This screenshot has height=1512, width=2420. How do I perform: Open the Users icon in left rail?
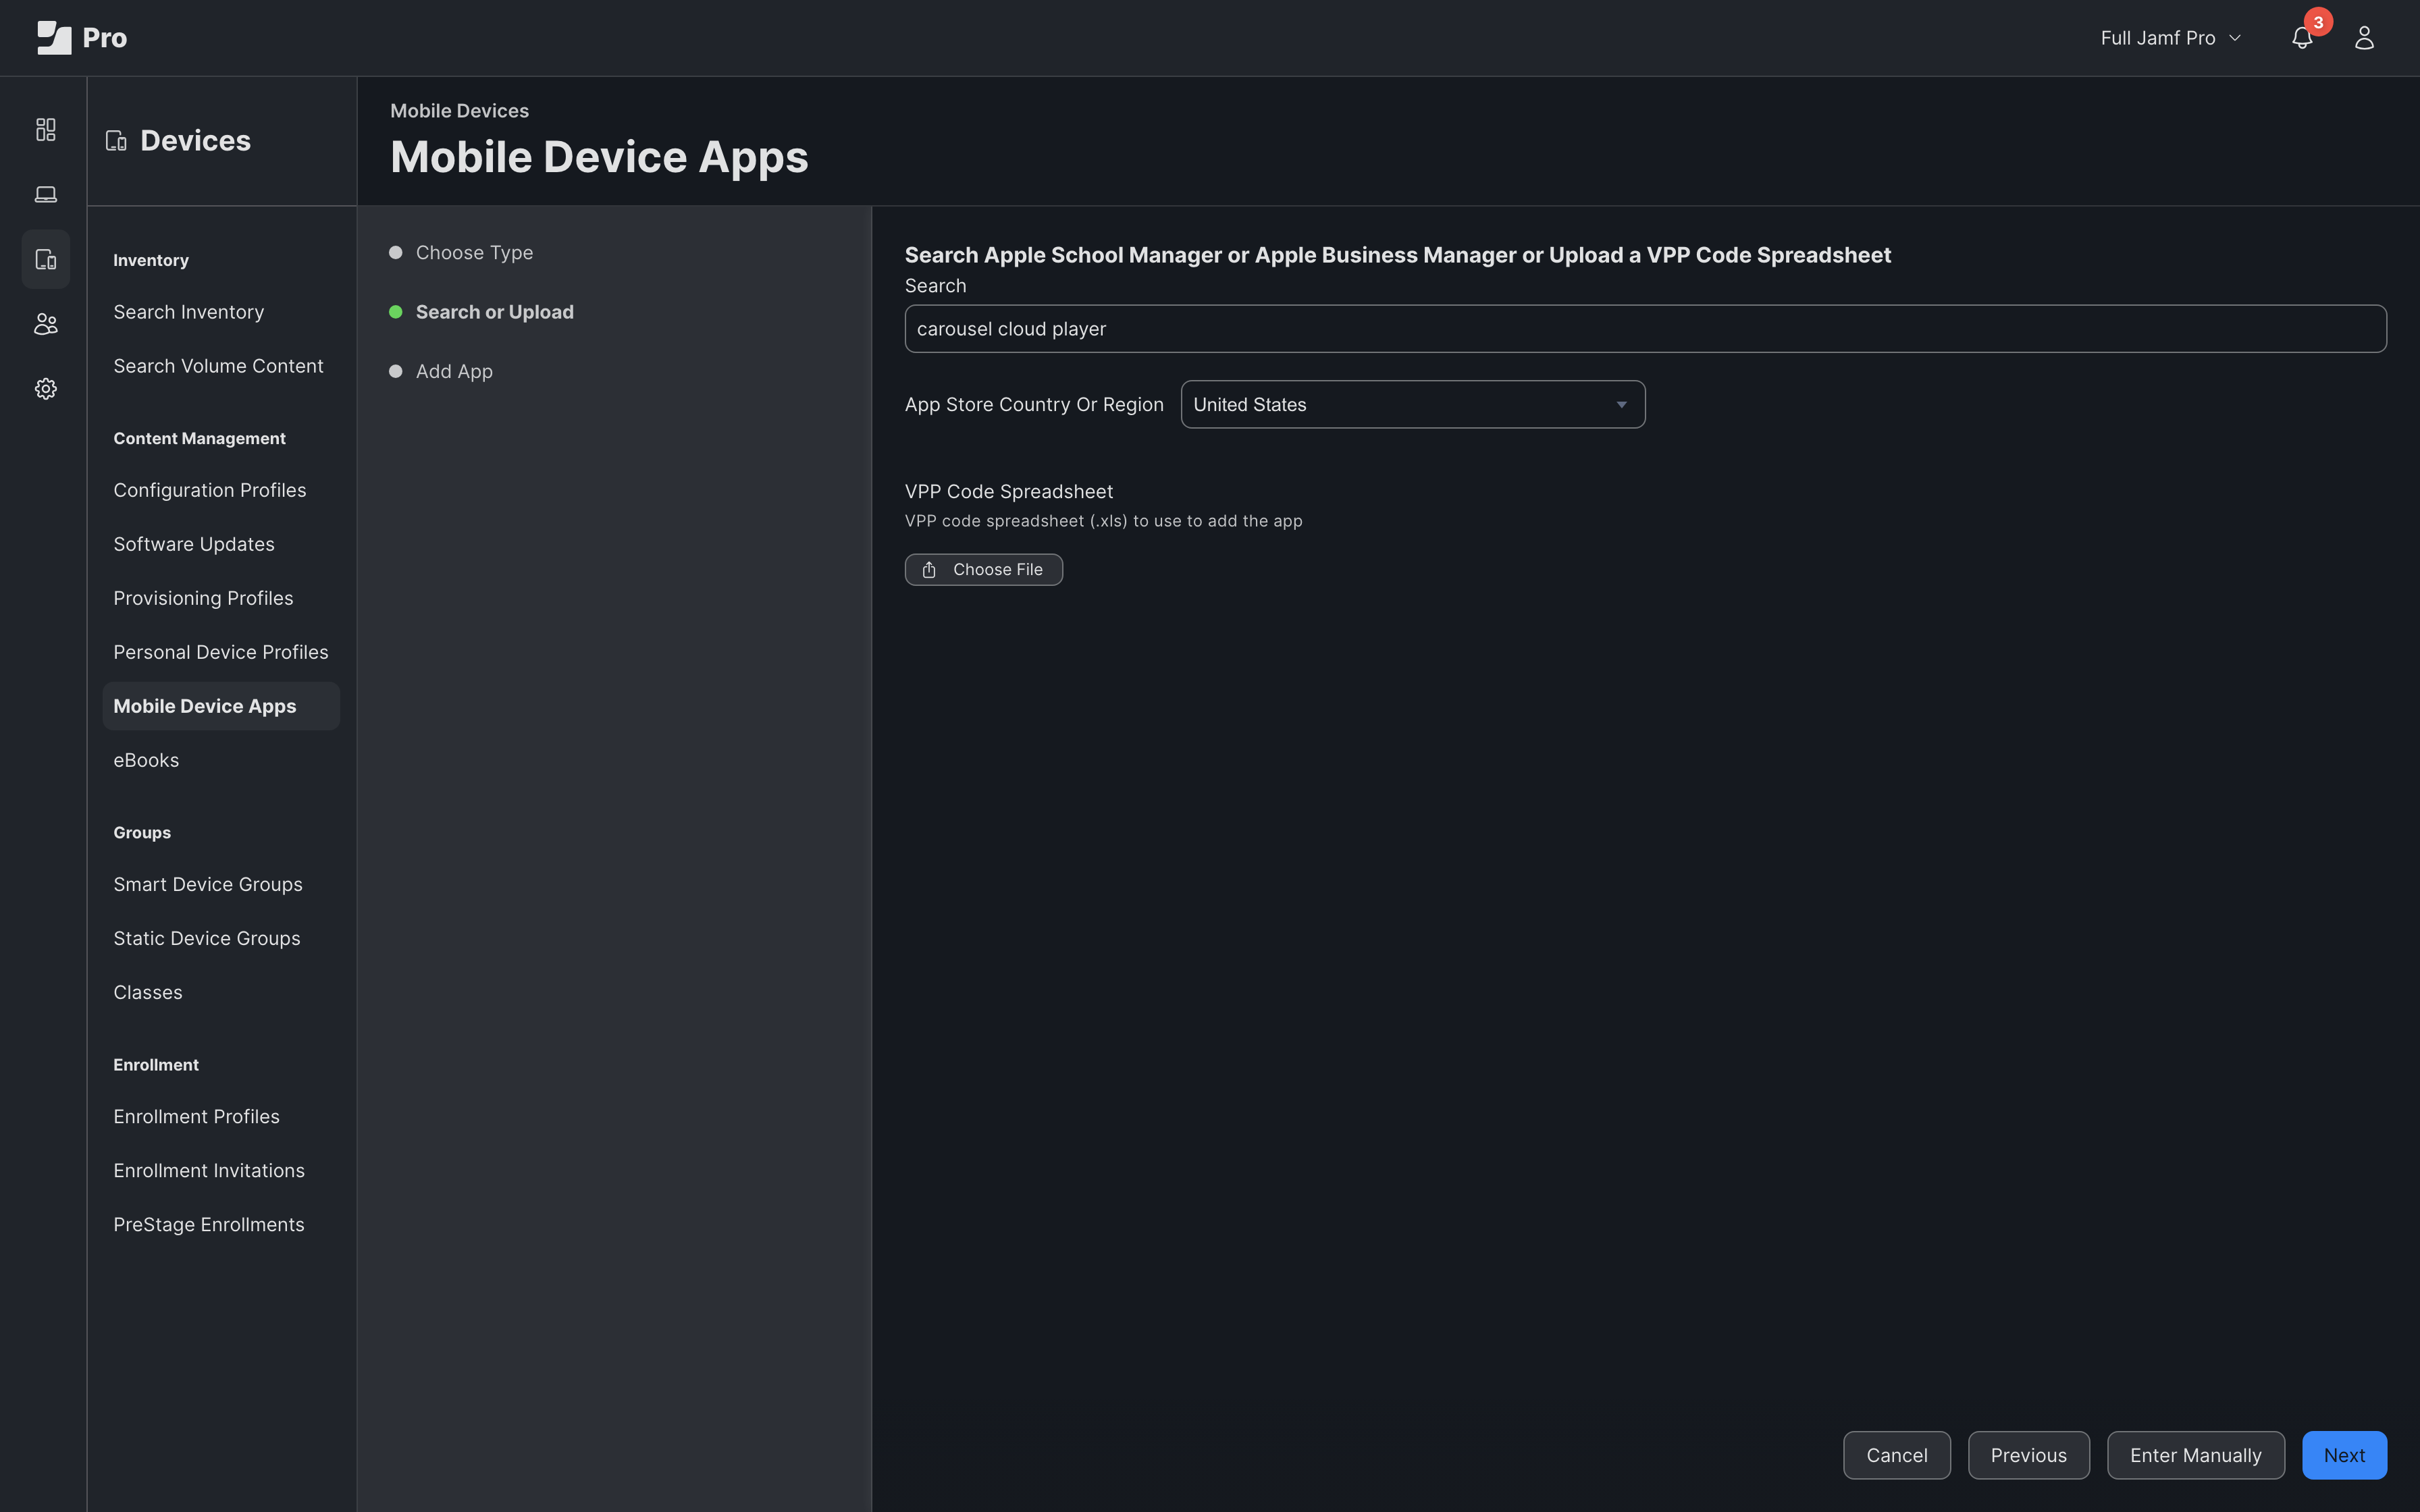[46, 324]
